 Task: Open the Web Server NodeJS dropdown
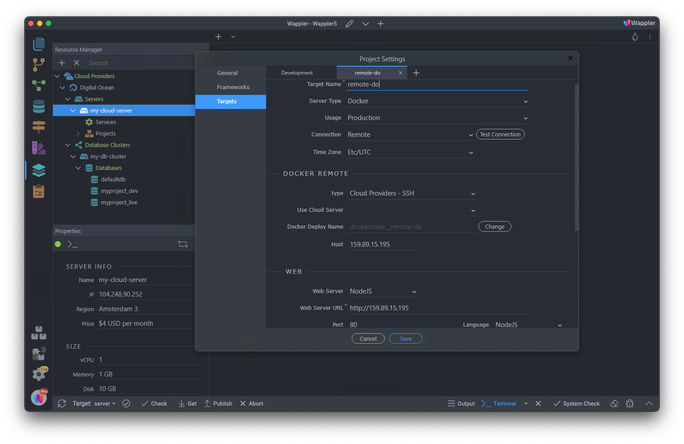click(x=383, y=292)
